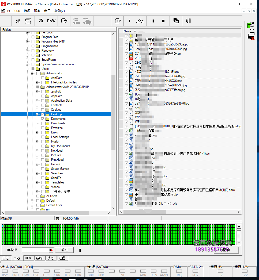Image resolution: width=259 pixels, height=280 pixels.
Task: Click the tree with cloud toolbar icon
Action: [x=87, y=21]
